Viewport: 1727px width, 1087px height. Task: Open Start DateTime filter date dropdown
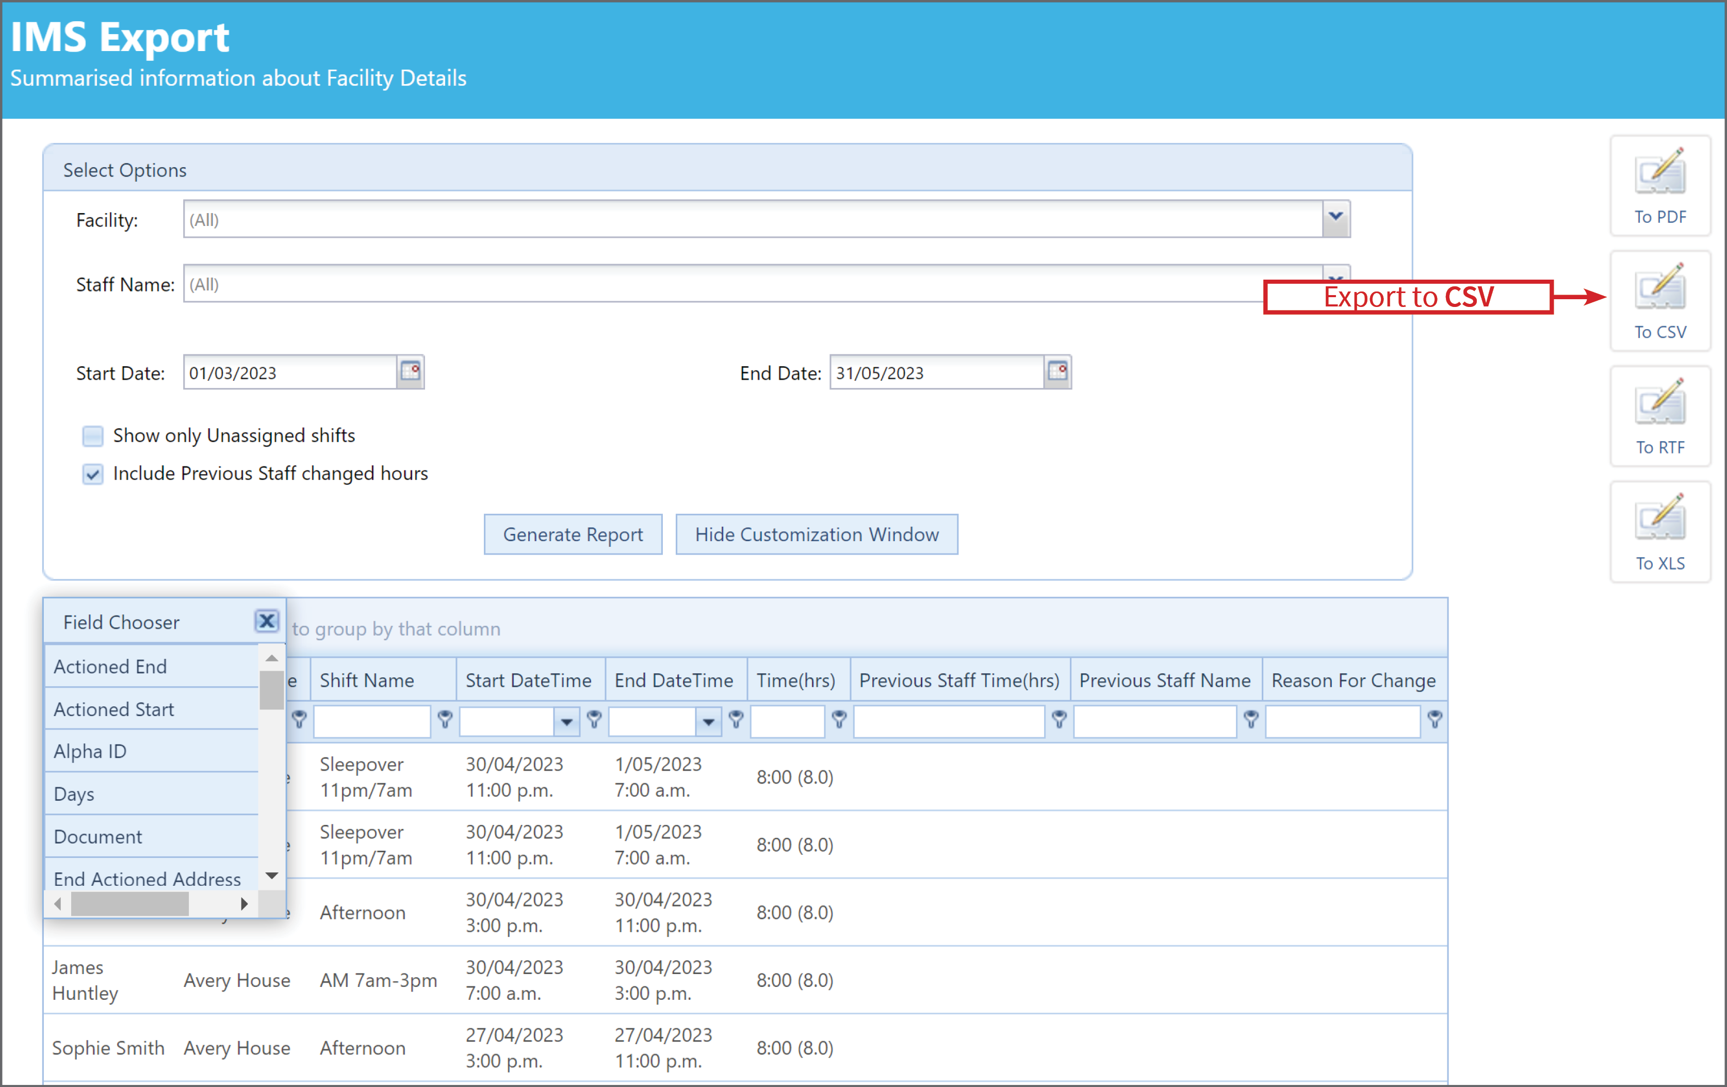click(x=566, y=722)
